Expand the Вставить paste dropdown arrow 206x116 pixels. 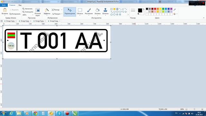point(5,15)
